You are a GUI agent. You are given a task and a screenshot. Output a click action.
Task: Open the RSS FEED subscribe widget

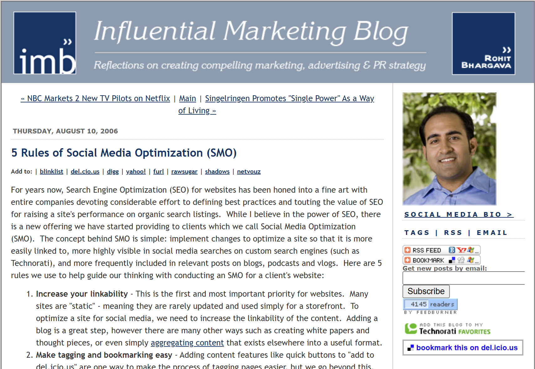[x=441, y=250]
